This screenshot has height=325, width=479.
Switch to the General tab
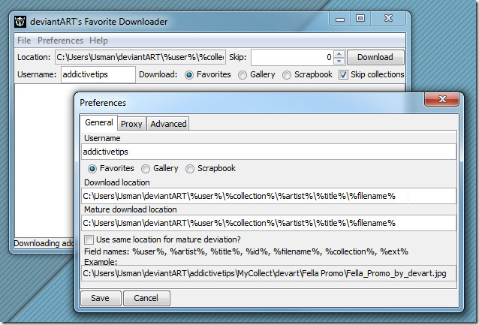(98, 123)
